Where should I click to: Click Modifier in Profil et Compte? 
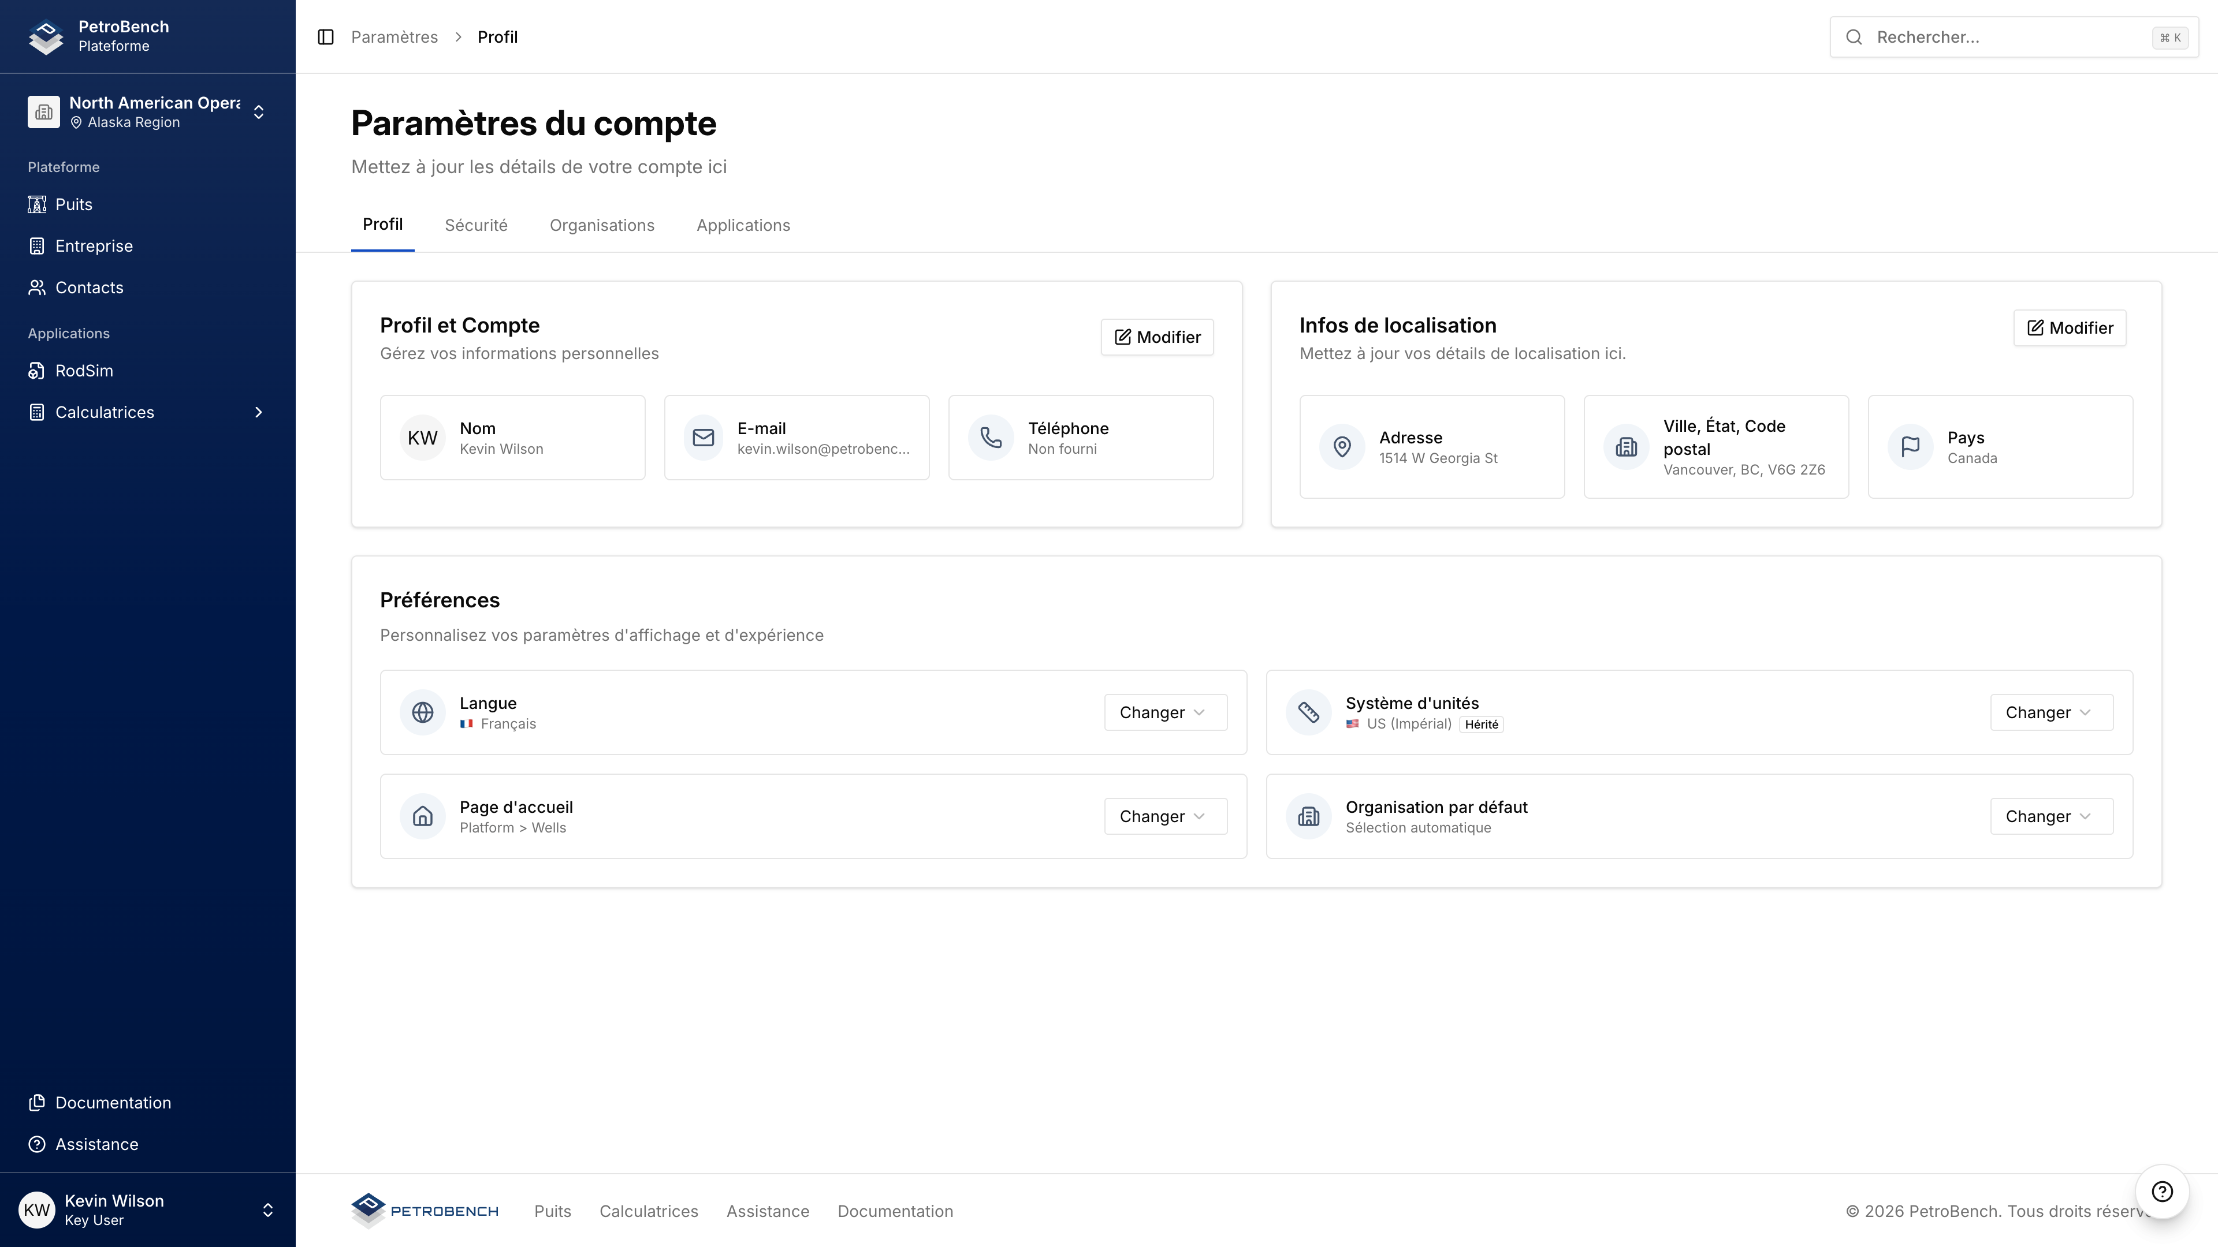coord(1156,337)
